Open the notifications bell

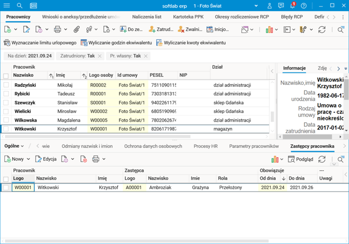292,6
